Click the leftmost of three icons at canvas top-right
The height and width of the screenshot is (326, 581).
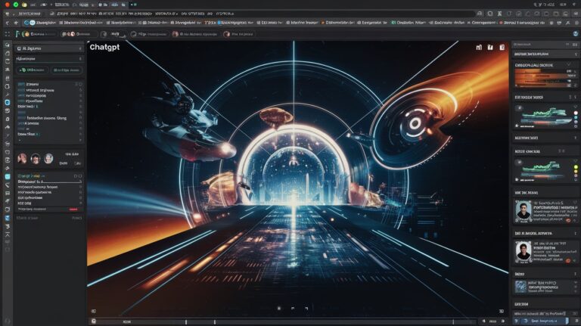[478, 48]
